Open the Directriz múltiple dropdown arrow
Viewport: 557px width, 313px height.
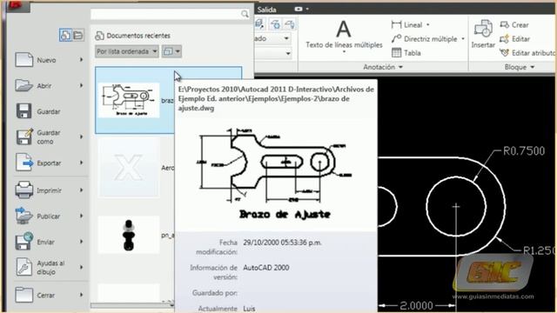point(463,38)
